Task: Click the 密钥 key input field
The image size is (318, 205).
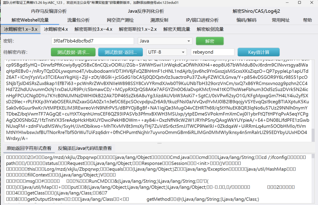Action: point(92,41)
